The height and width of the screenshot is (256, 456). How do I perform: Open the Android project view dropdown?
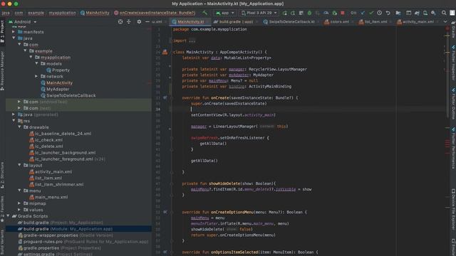[22, 22]
